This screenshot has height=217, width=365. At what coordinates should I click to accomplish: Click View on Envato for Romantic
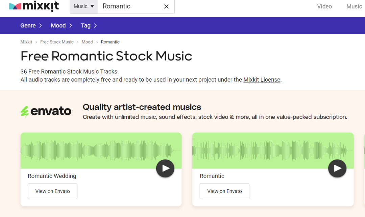224,191
